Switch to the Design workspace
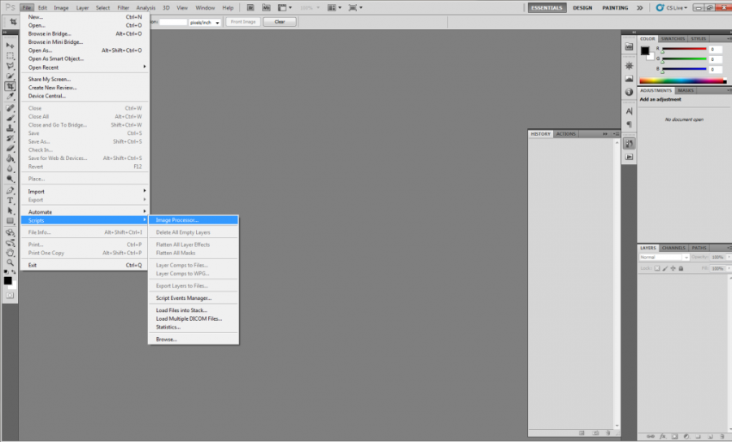Viewport: 732px width, 442px height. point(582,7)
